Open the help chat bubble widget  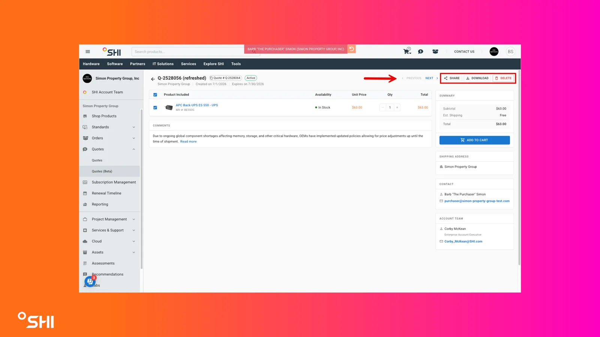(x=90, y=281)
